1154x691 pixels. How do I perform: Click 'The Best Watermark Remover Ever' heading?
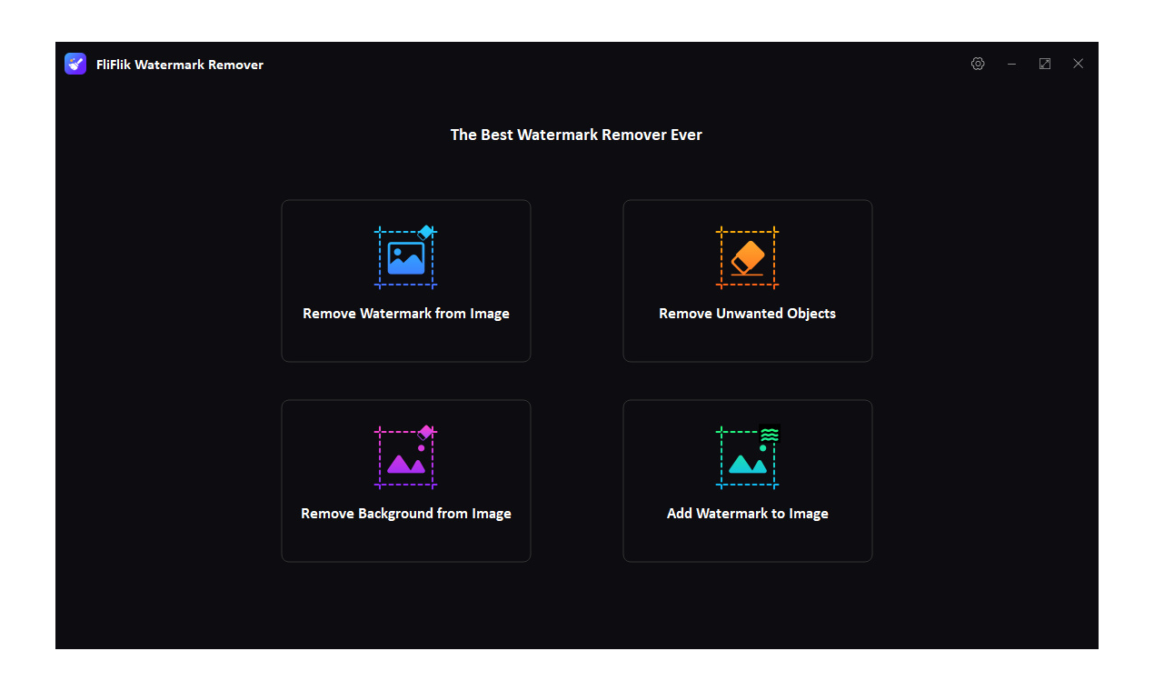point(576,135)
